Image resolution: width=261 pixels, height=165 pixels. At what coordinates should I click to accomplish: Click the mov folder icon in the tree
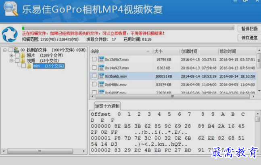(x=29, y=66)
